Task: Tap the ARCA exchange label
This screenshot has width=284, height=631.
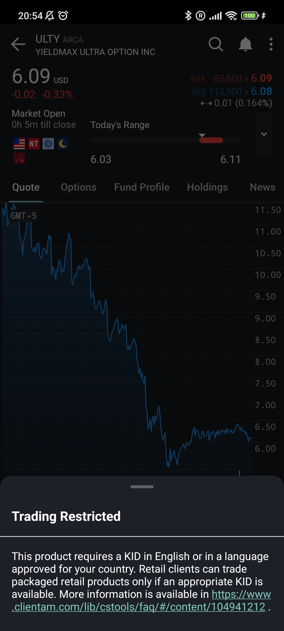Action: (73, 40)
